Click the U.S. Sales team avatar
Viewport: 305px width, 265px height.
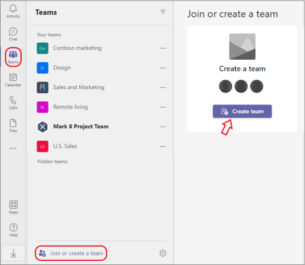pos(42,147)
